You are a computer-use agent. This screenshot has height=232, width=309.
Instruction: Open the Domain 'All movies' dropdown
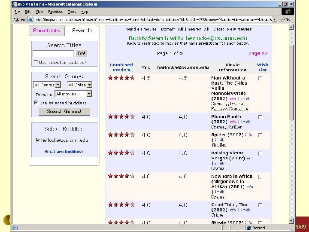coord(73,94)
